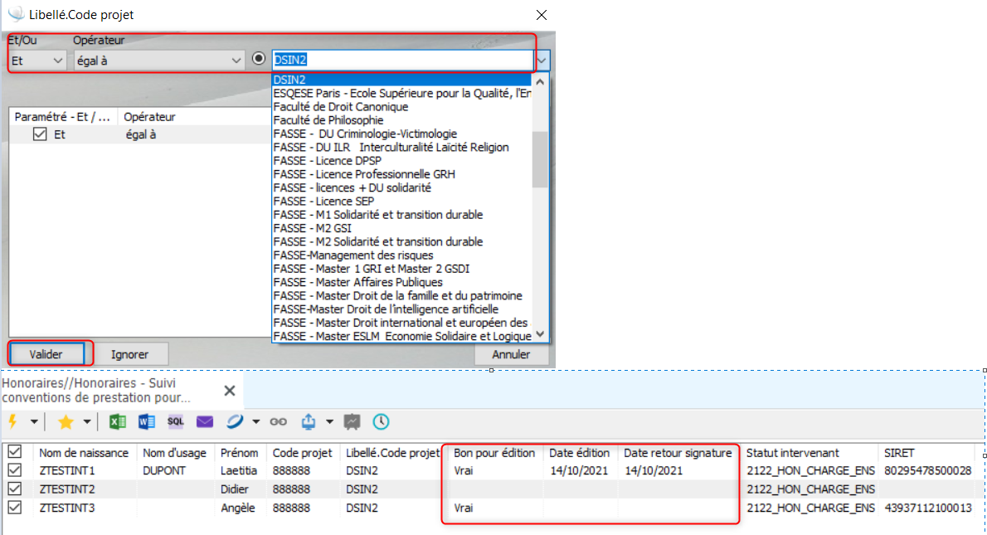Image resolution: width=987 pixels, height=535 pixels.
Task: Select the radio button beside DSIN2 field
Action: coord(259,60)
